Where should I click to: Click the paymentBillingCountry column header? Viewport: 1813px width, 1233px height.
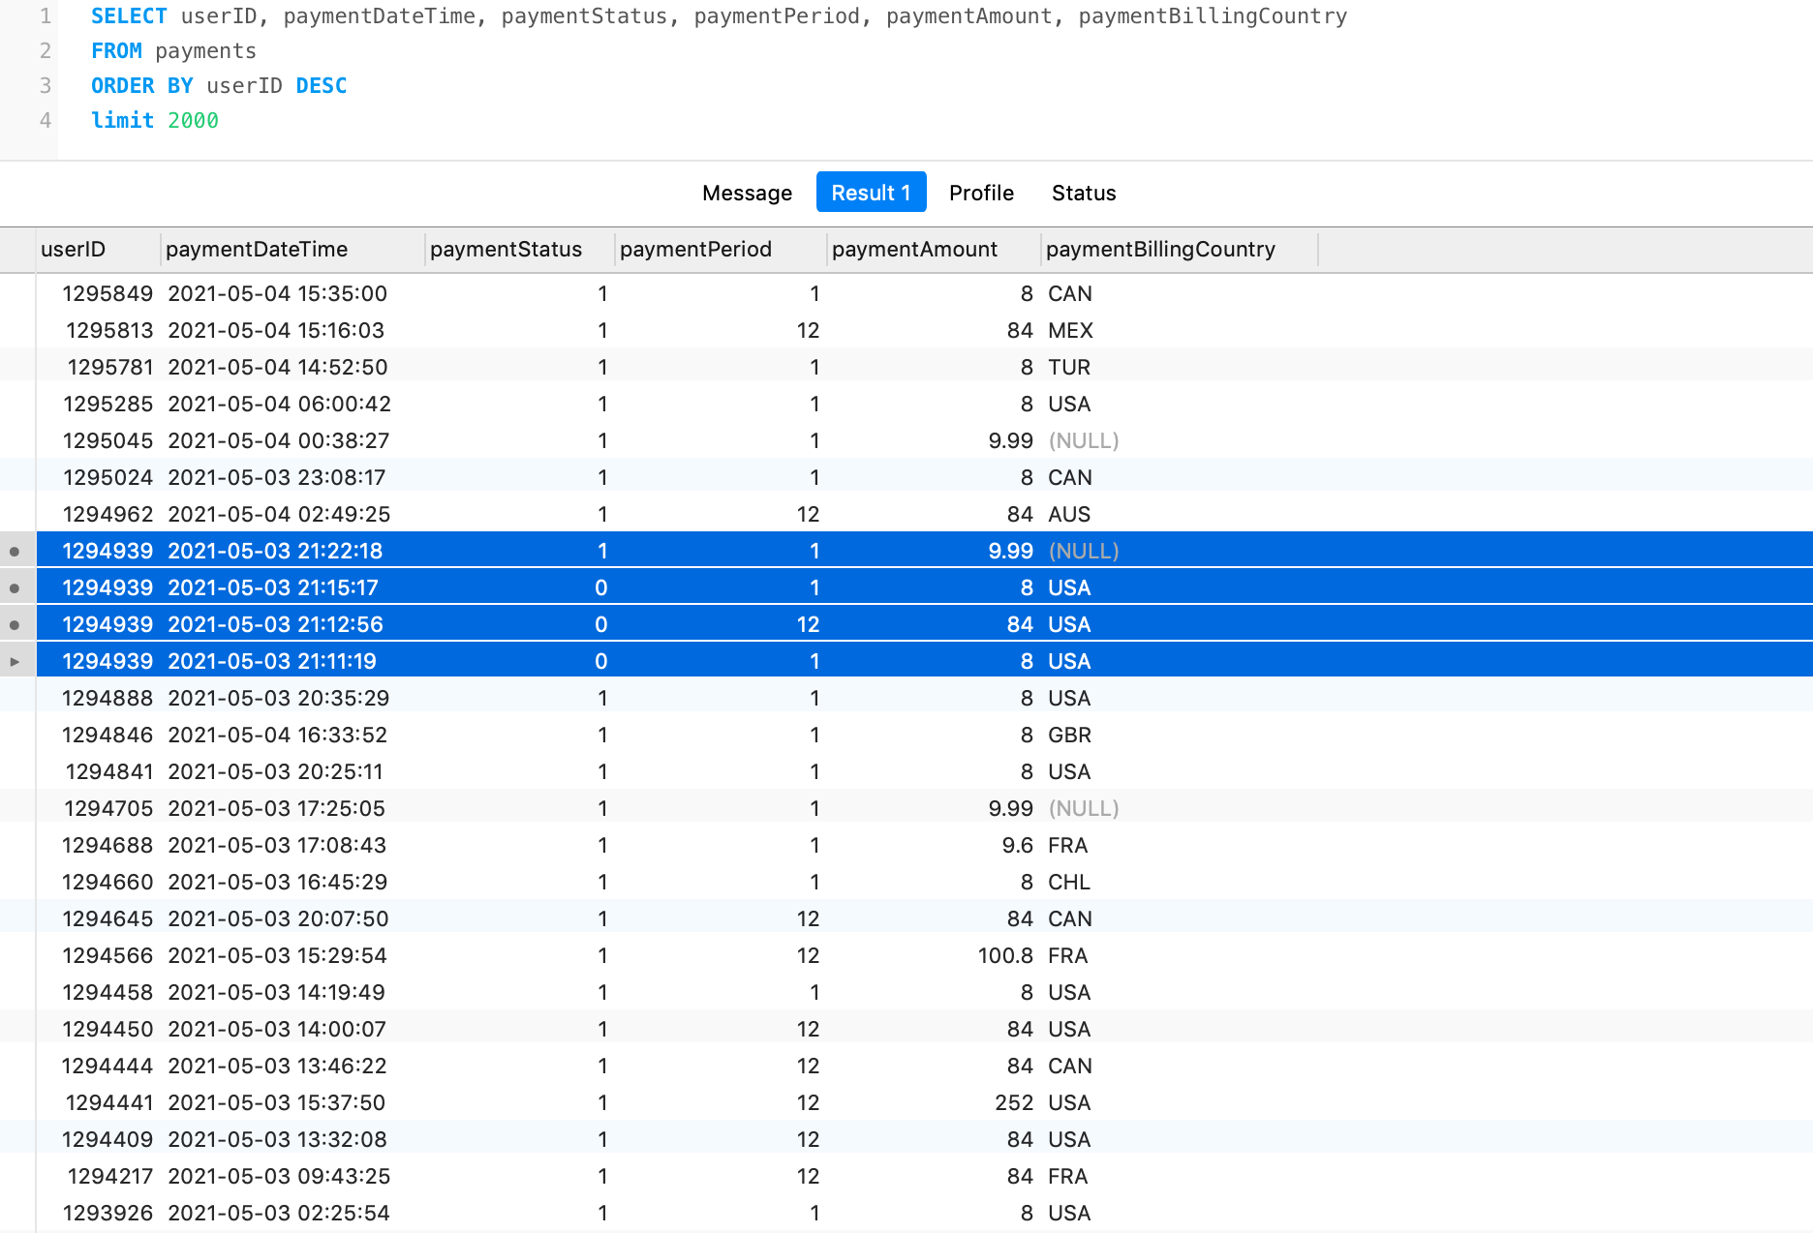(x=1180, y=250)
